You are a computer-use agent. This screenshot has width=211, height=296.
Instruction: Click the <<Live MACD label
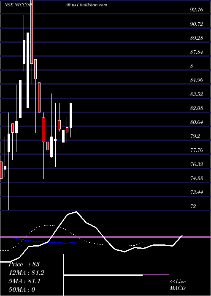tap(178, 285)
